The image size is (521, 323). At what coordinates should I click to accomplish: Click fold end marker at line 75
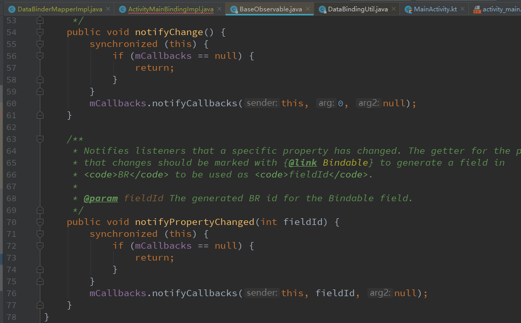pos(40,282)
